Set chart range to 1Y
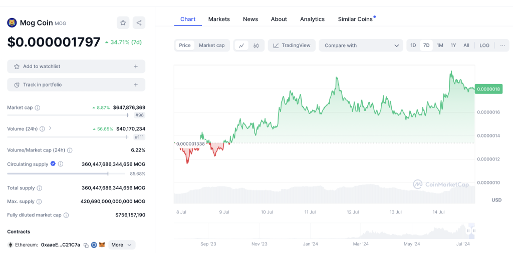 pyautogui.click(x=453, y=45)
